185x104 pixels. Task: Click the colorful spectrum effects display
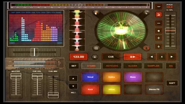pyautogui.click(x=36, y=28)
